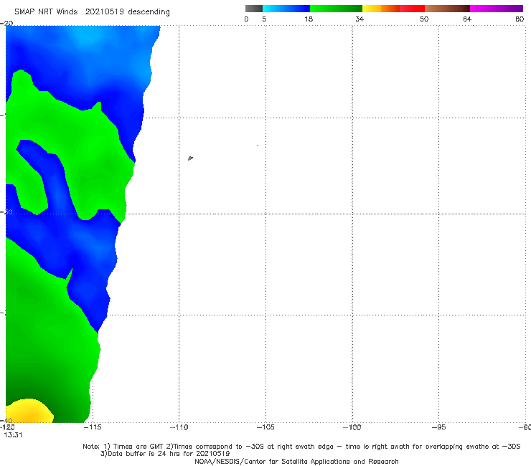Click the note line starting 'Note: 1) Times are GMT'

click(301, 447)
